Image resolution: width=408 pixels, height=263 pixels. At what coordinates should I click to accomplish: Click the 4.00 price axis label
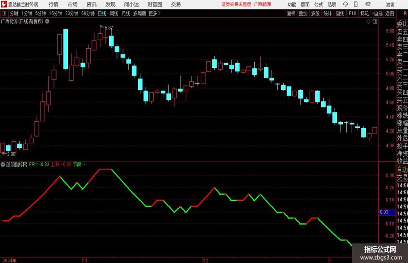390,146
